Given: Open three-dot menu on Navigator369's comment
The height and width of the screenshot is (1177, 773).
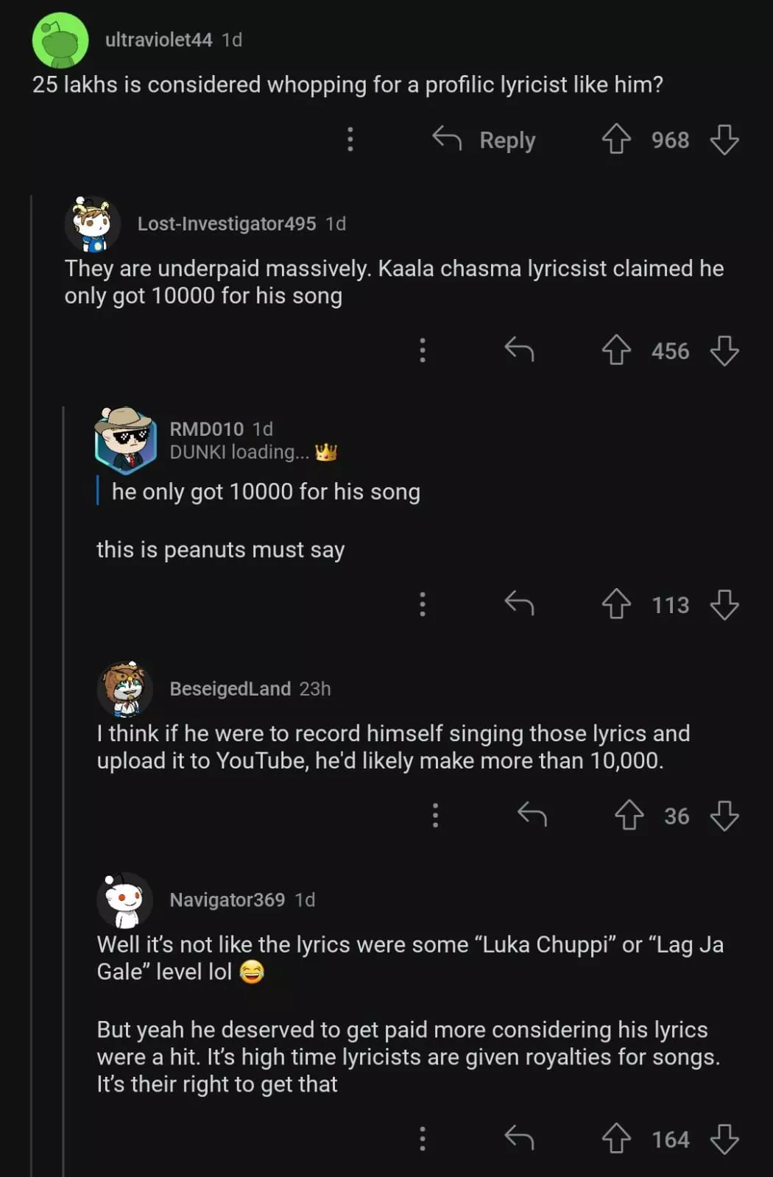Looking at the screenshot, I should [x=423, y=1139].
